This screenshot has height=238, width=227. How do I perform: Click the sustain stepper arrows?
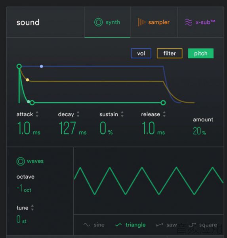tap(122, 114)
